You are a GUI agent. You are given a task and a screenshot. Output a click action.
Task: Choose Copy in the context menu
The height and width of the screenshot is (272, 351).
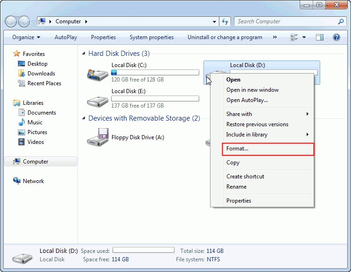(x=262, y=163)
